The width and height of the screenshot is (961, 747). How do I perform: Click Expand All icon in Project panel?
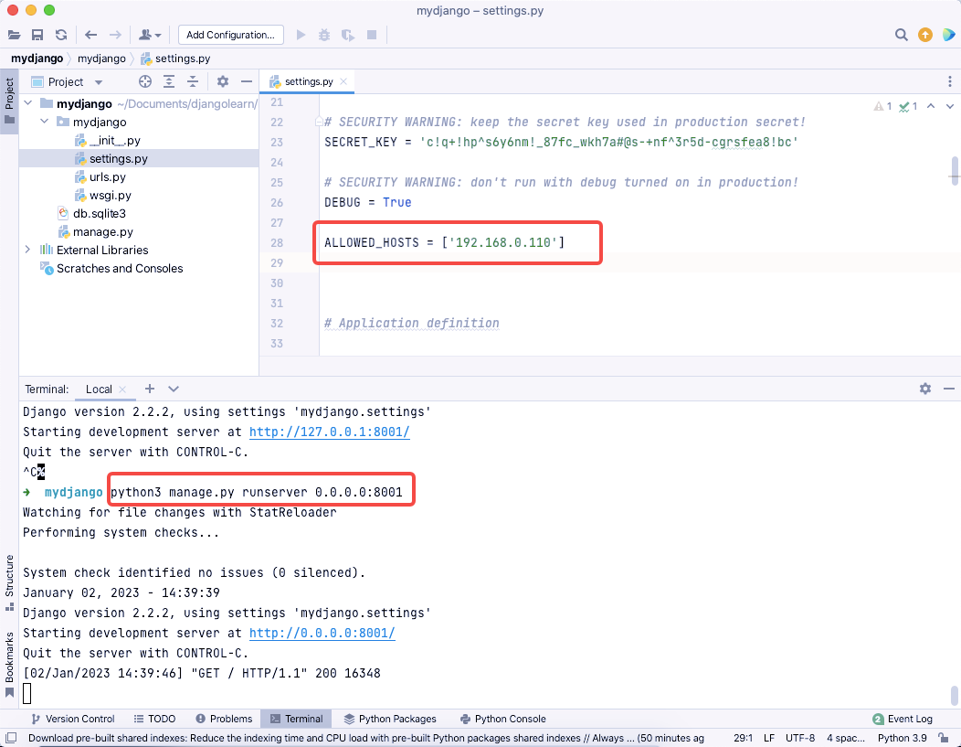point(169,81)
